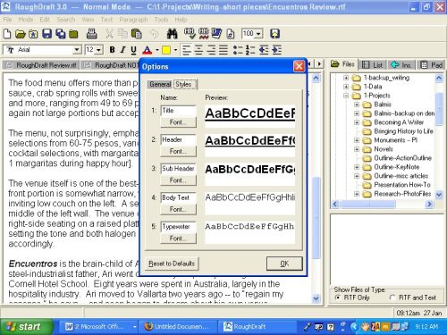The width and height of the screenshot is (447, 335).
Task: Expand the Becoming A Writer folder
Action: pos(357,122)
